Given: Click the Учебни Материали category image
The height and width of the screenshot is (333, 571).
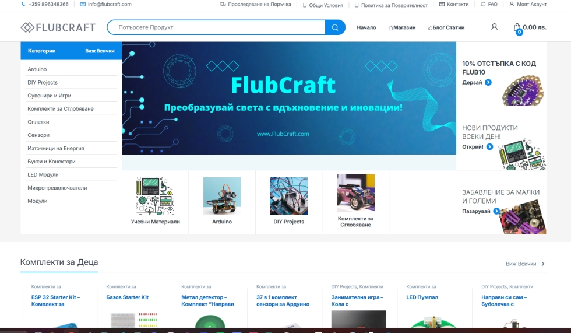Looking at the screenshot, I should point(155,197).
